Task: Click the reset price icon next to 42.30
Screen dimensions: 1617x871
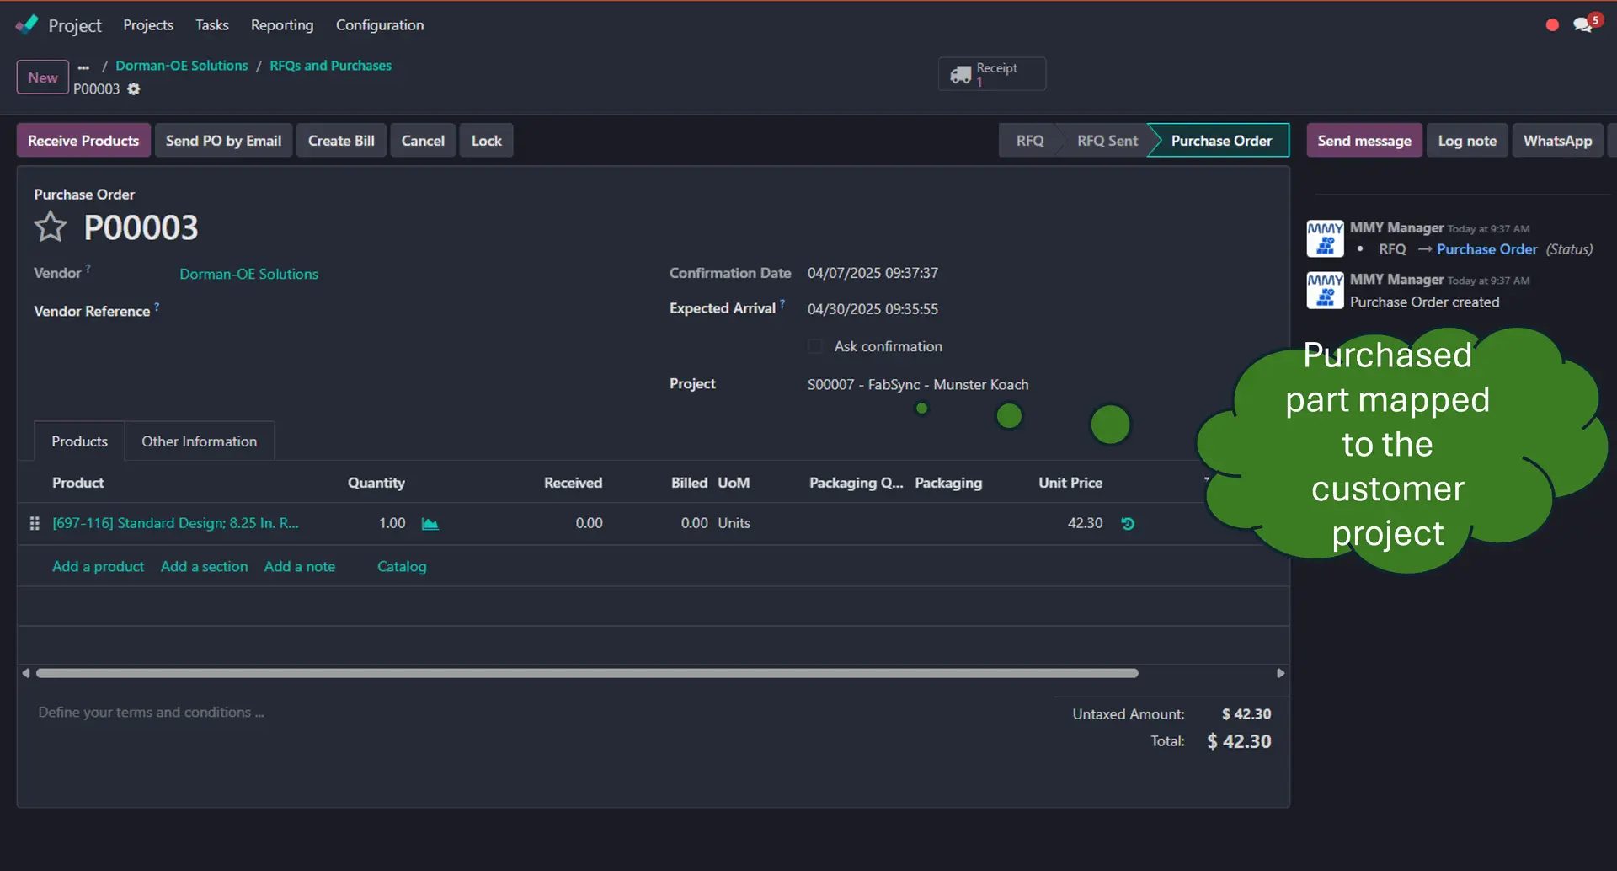Action: [1128, 524]
